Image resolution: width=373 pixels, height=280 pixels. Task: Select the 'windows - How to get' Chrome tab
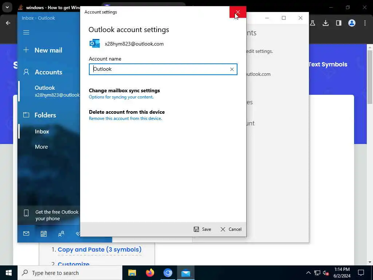[49, 8]
